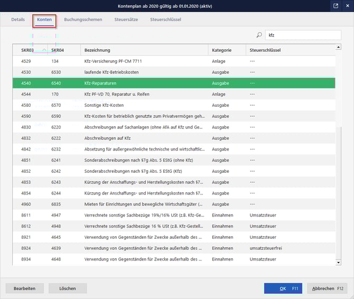The height and width of the screenshot is (299, 354).
Task: Select the Konten tab
Action: (x=44, y=20)
